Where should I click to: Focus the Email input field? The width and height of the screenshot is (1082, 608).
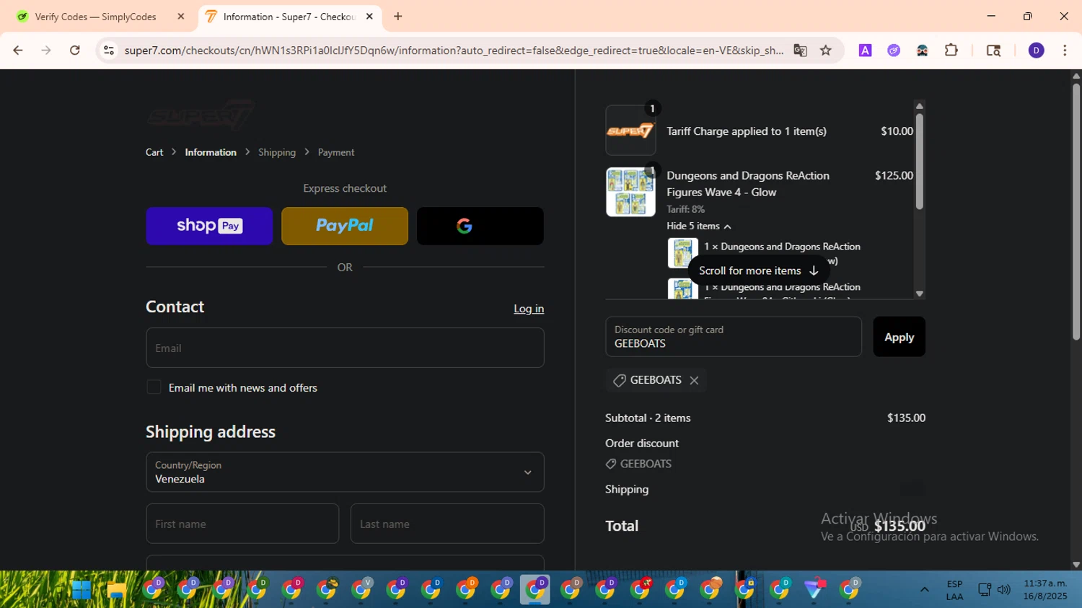coord(345,348)
